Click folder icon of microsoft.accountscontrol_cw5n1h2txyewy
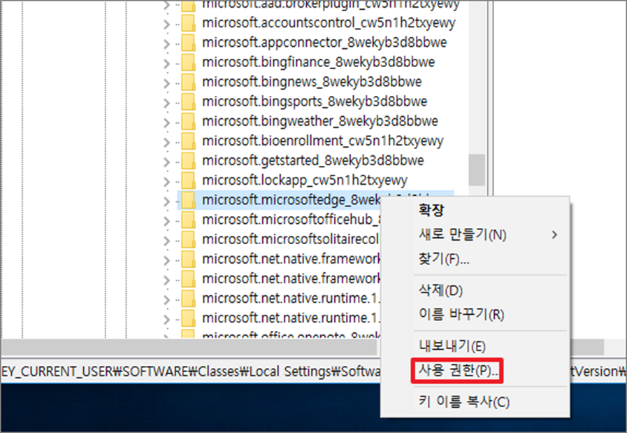627x433 pixels. coord(188,23)
